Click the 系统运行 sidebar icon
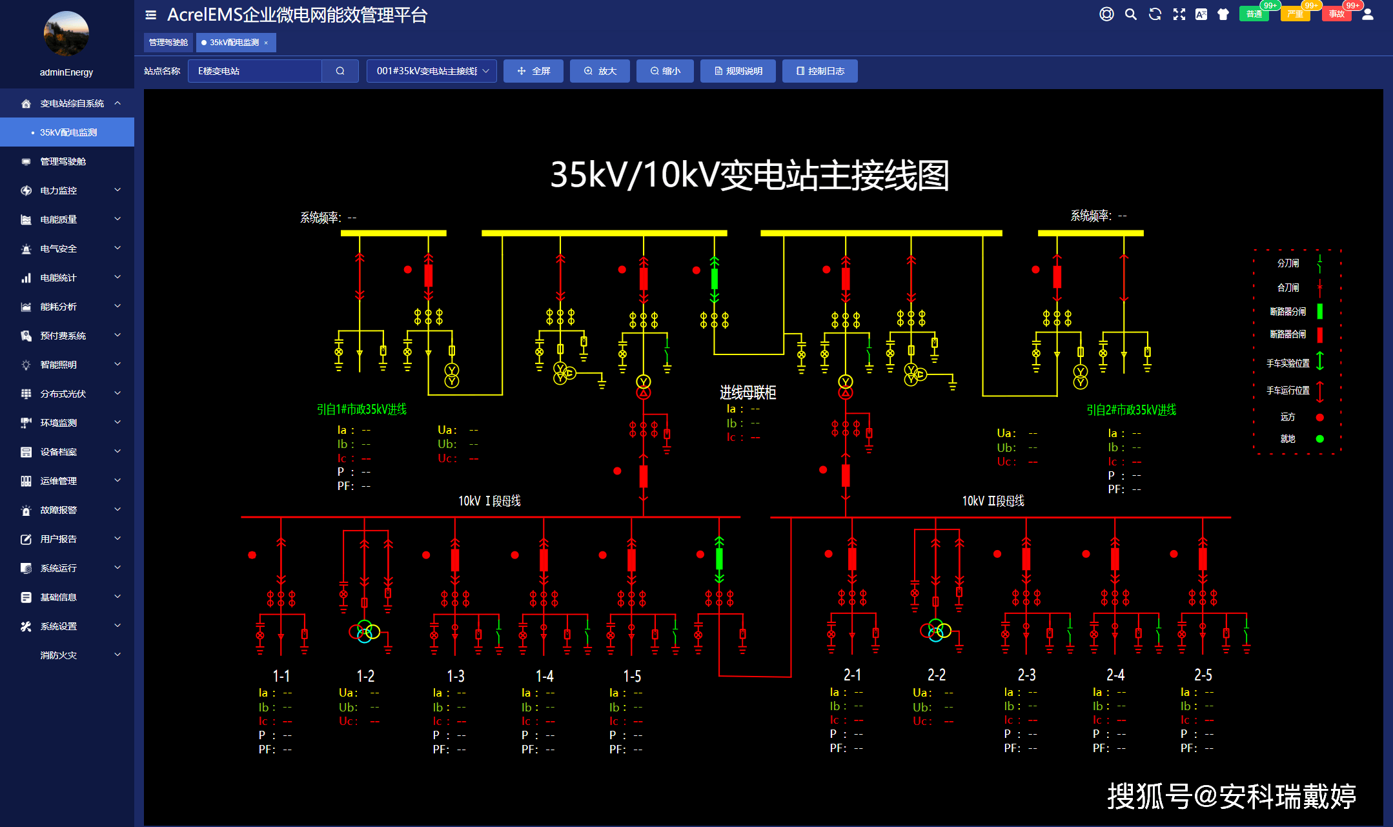The width and height of the screenshot is (1393, 827). 26,568
